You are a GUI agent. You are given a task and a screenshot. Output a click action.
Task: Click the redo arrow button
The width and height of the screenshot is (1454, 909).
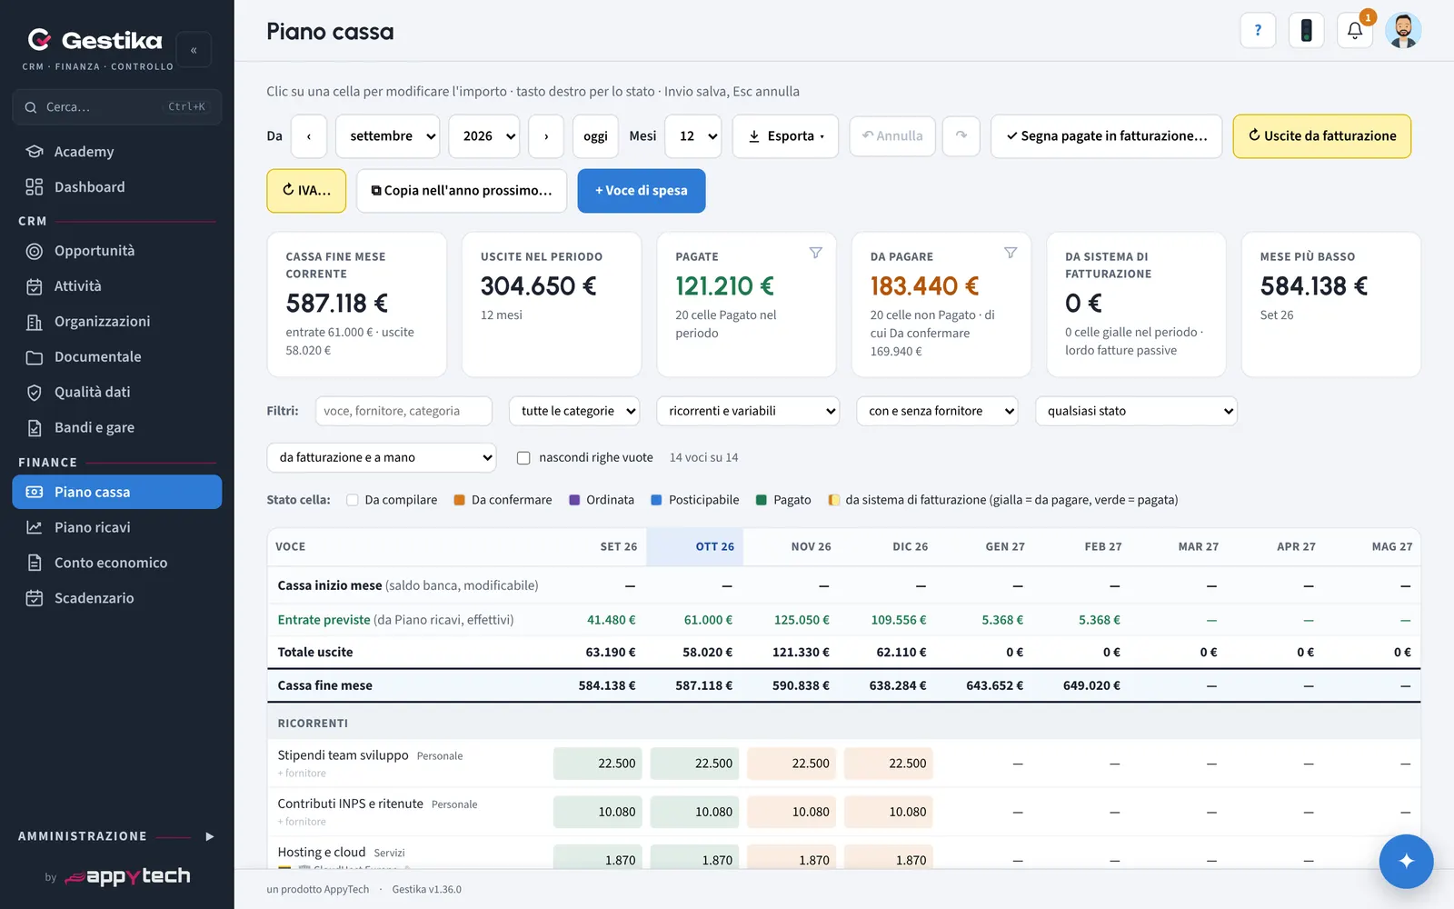coord(961,136)
